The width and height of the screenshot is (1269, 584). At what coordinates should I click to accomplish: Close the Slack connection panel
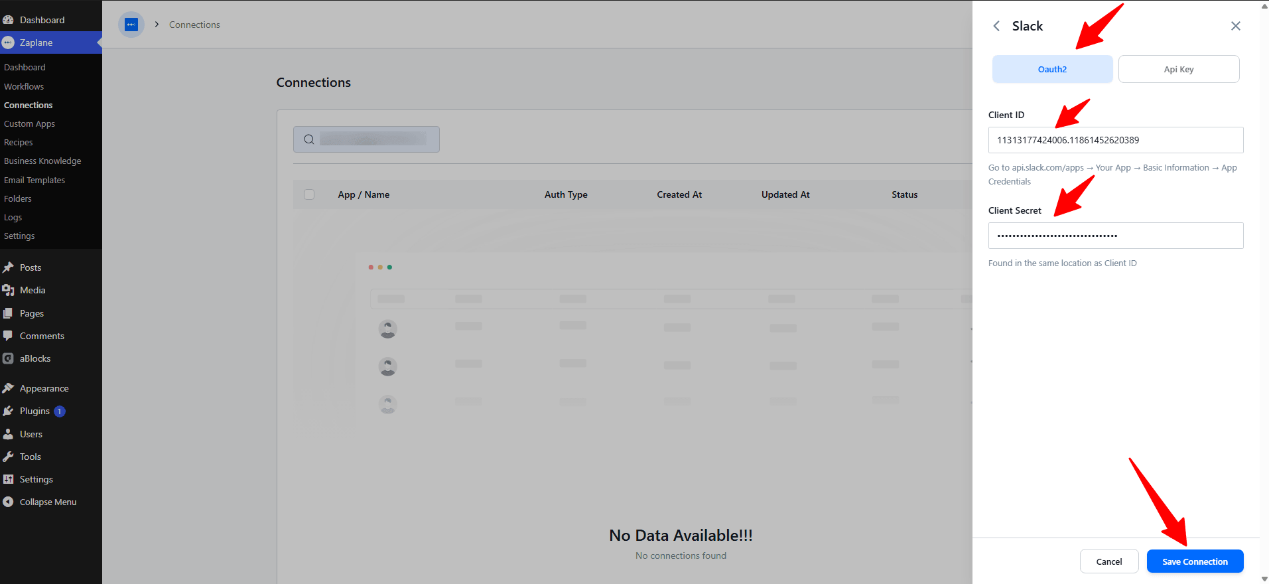[1236, 26]
